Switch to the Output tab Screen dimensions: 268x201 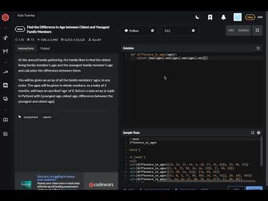(x=45, y=49)
